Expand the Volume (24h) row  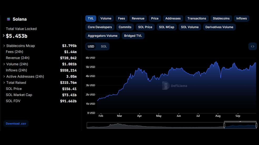point(4,64)
